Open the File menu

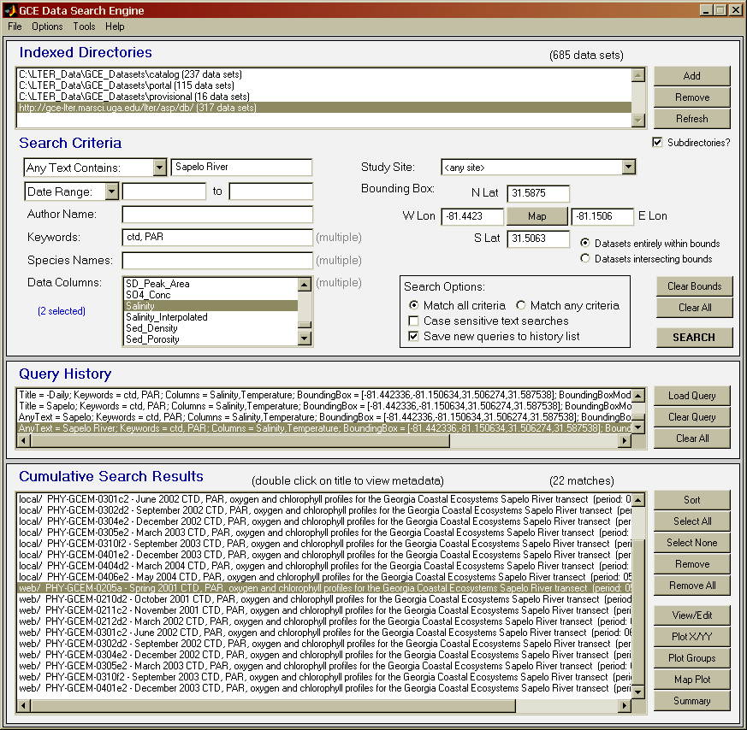click(15, 26)
